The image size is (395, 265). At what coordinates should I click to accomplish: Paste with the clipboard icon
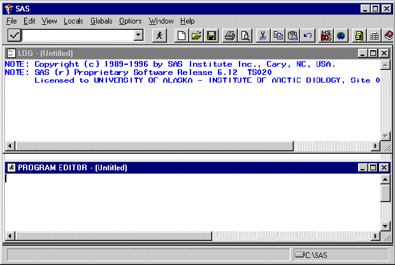292,36
